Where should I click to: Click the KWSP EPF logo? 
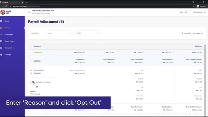pos(6,12)
